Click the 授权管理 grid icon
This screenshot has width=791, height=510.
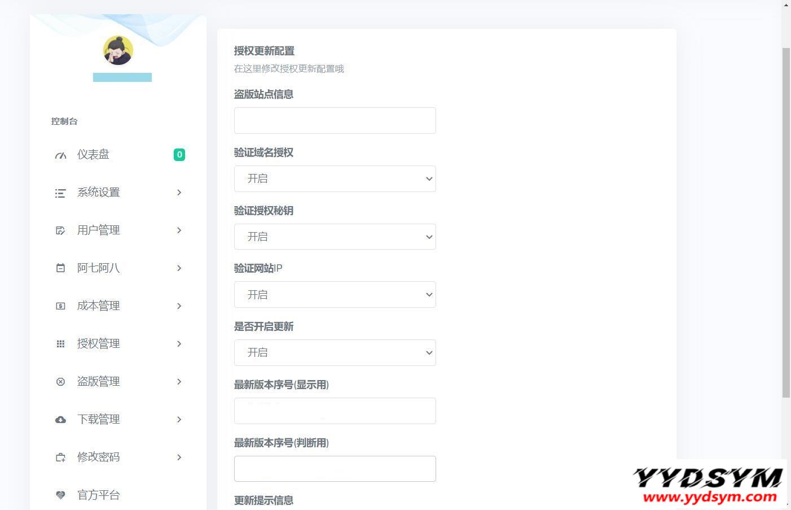pos(60,344)
